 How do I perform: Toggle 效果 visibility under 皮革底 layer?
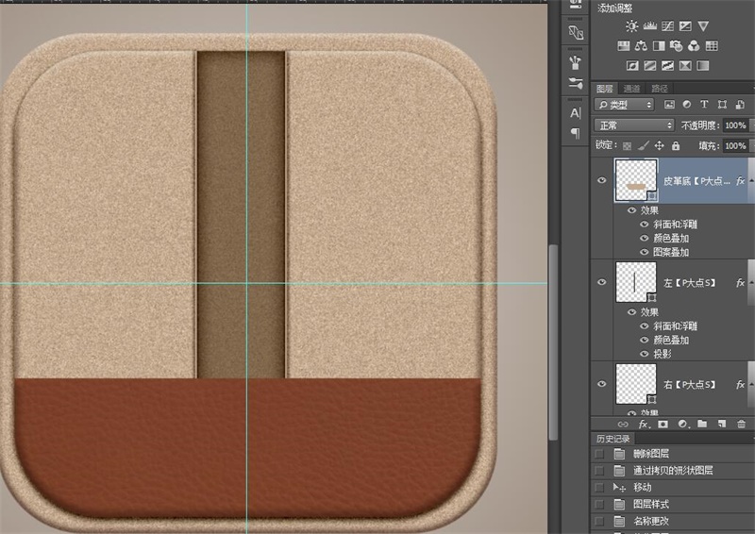point(631,210)
